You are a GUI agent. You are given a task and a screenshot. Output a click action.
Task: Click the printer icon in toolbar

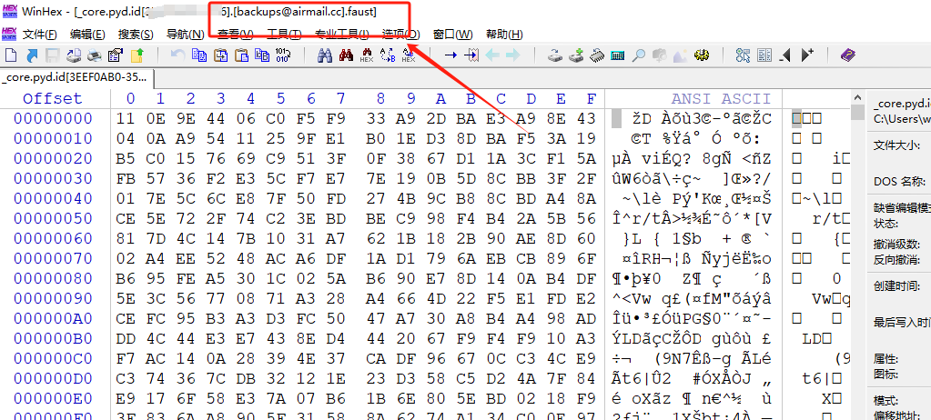(x=94, y=55)
